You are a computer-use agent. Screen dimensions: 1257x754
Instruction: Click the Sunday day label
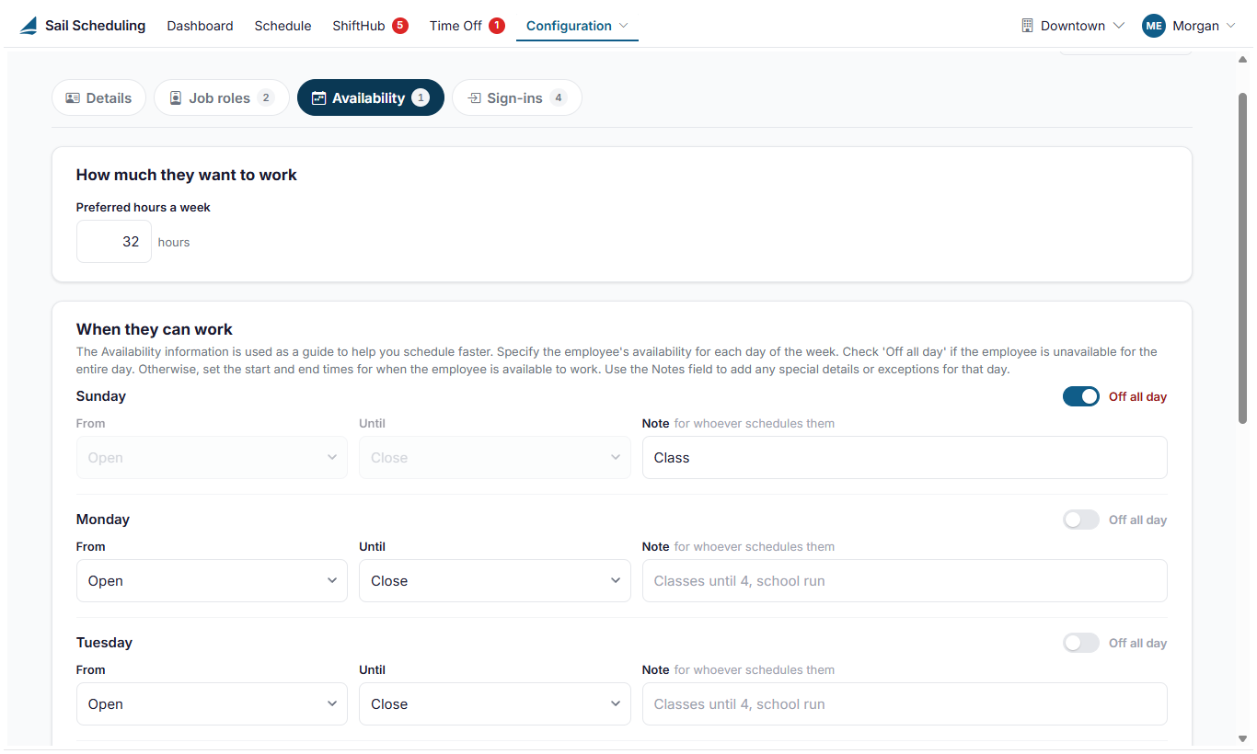pyautogui.click(x=101, y=396)
